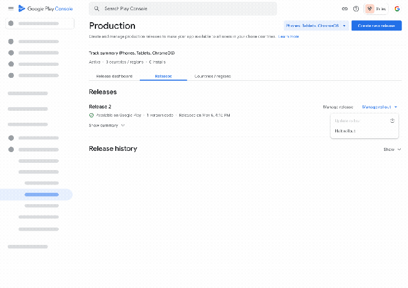Click Create new release button
The width and height of the screenshot is (408, 288).
(376, 26)
